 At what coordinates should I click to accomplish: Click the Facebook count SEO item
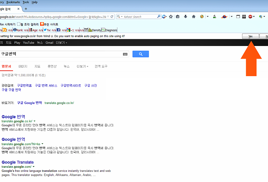61,30
